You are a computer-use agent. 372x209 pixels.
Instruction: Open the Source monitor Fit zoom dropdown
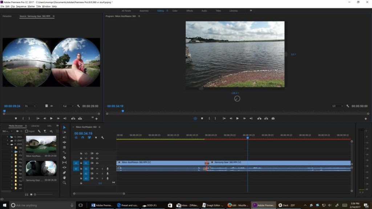(30, 106)
